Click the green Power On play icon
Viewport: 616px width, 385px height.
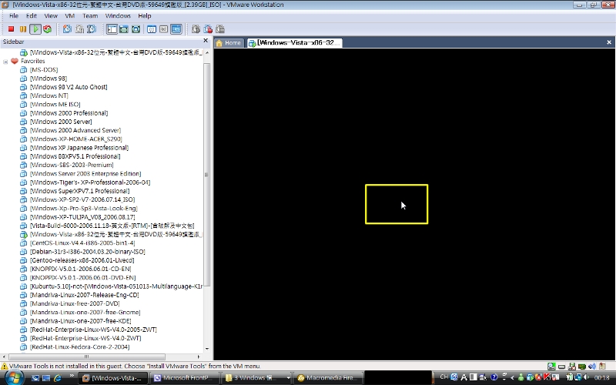coord(35,29)
